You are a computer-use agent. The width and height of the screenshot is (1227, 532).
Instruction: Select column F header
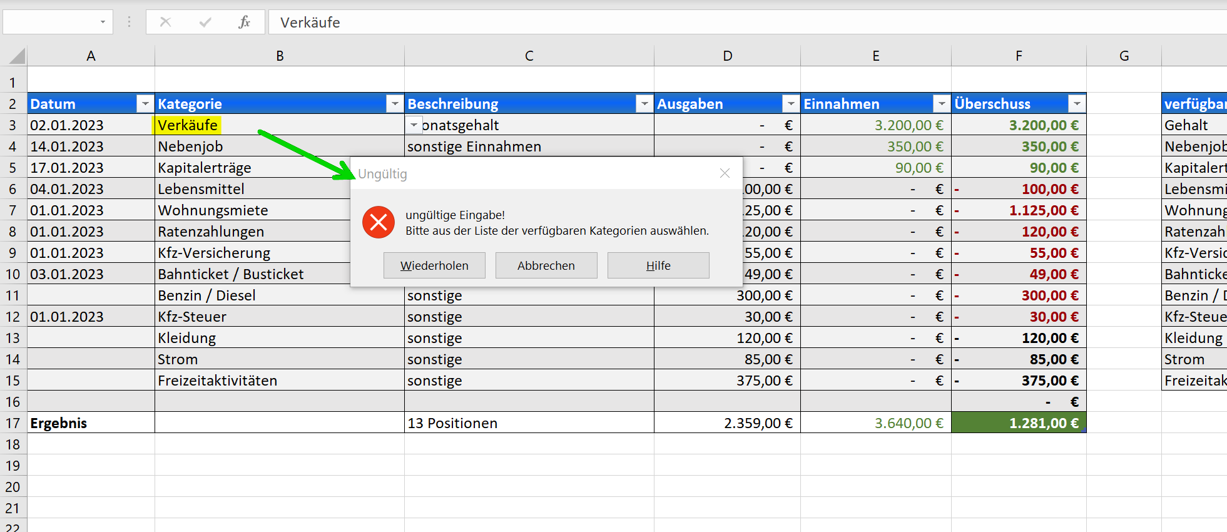(1019, 56)
